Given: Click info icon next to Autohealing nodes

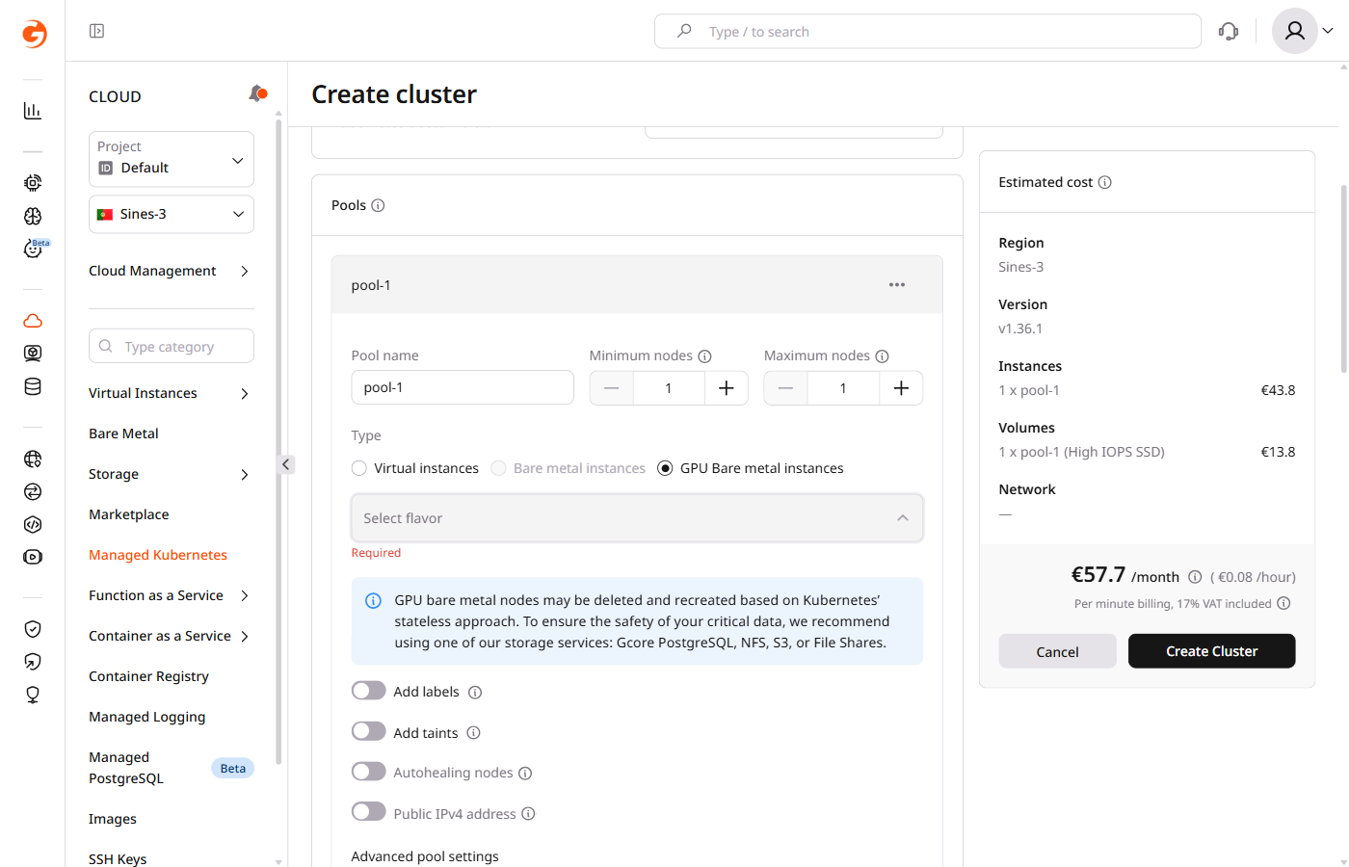Looking at the screenshot, I should pos(525,774).
